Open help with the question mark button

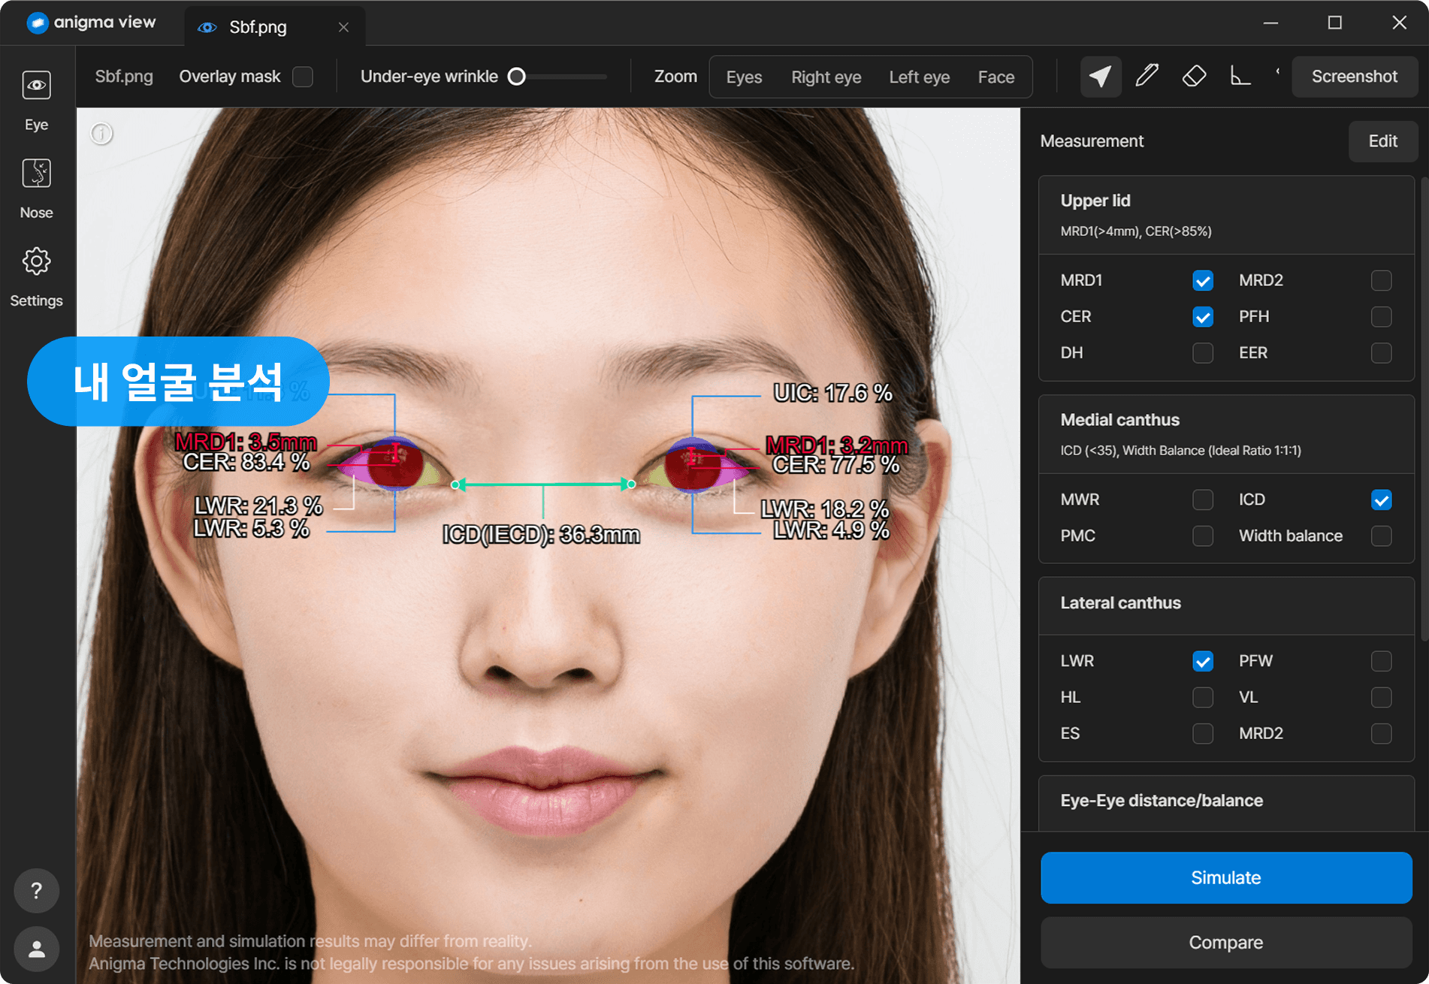tap(36, 891)
